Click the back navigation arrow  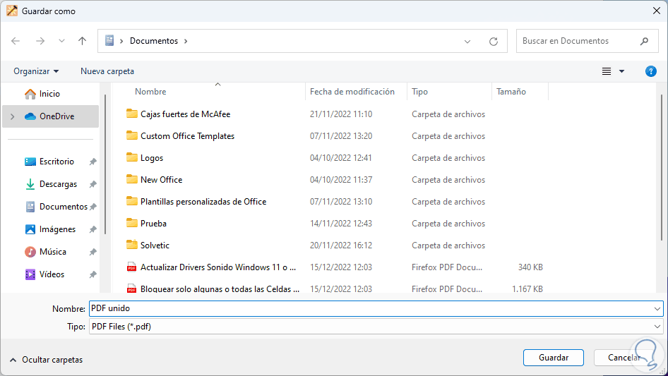[16, 41]
